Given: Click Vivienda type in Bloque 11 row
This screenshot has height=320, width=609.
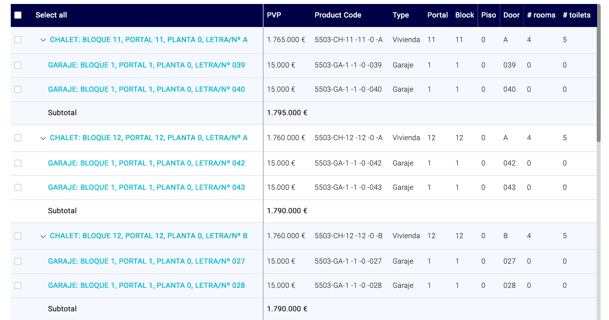Looking at the screenshot, I should (x=406, y=40).
